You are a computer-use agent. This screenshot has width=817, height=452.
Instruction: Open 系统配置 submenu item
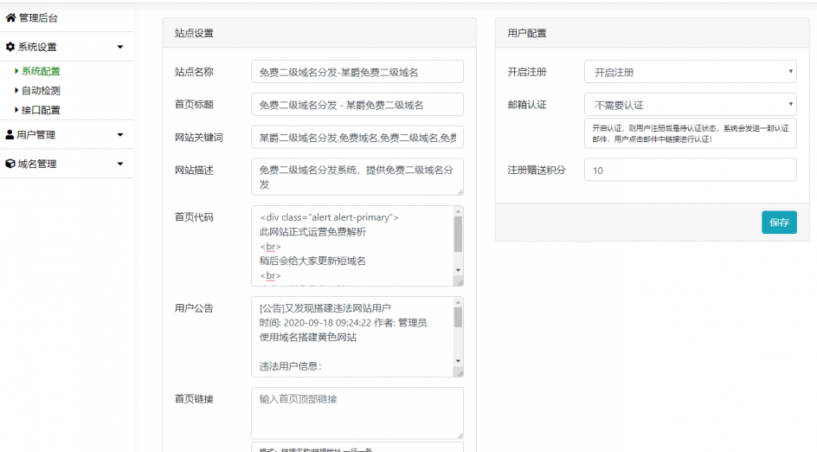click(41, 71)
